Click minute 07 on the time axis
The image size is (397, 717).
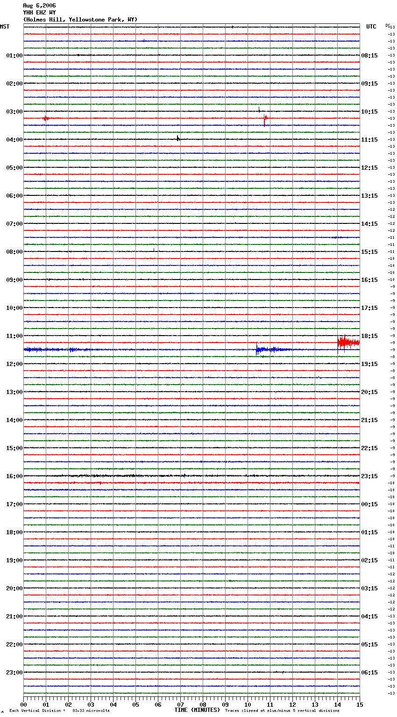[180, 704]
